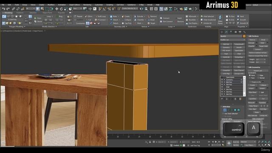This screenshot has height=153, width=272.
Task: Click the TurboSmooth modifier button
Action: (x=239, y=44)
